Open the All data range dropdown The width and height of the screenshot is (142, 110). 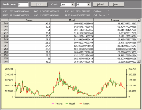click(x=89, y=5)
